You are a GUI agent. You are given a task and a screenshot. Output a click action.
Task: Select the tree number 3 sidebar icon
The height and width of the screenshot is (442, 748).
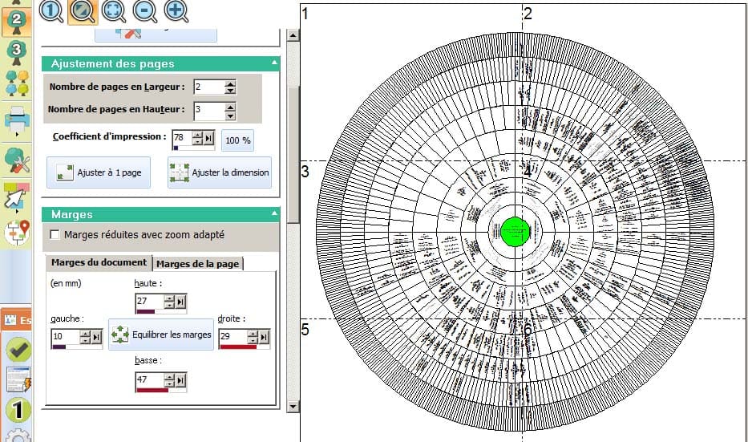tap(17, 51)
